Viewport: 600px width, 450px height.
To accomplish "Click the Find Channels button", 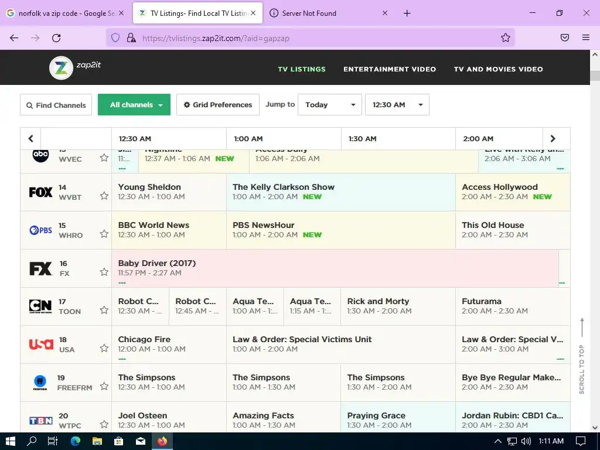I will point(56,105).
